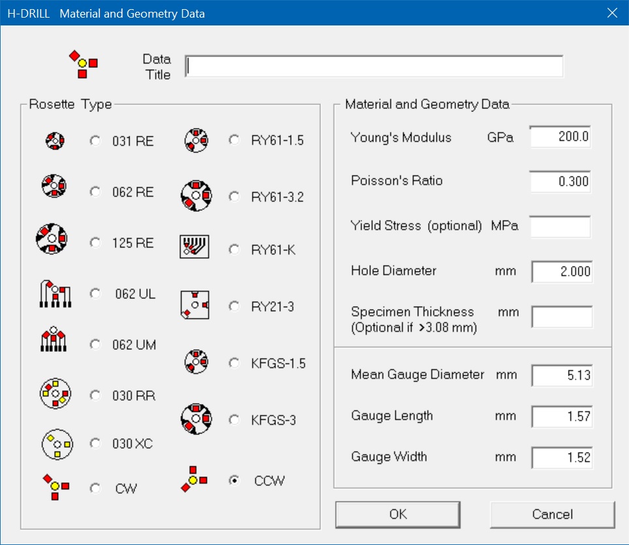Click the 030 XC rosette icon
Viewport: 629px width, 545px height.
[x=57, y=444]
